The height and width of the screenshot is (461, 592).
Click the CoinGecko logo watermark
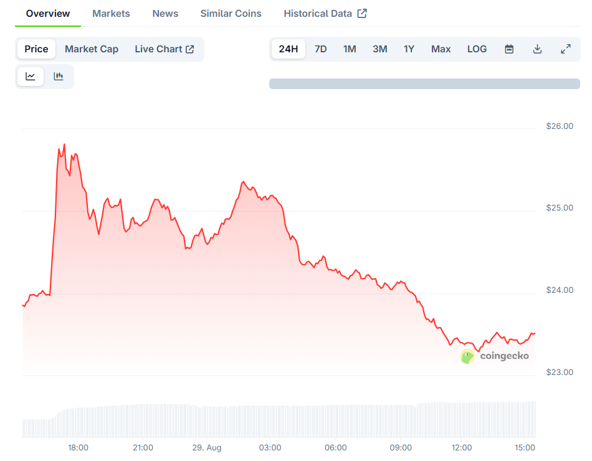(495, 356)
